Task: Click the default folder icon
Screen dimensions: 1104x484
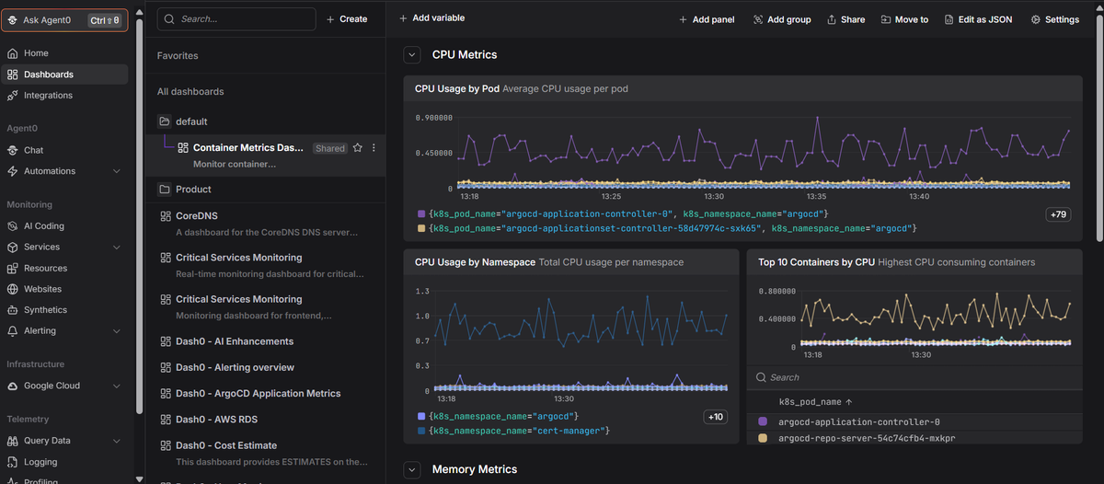Action: (164, 121)
